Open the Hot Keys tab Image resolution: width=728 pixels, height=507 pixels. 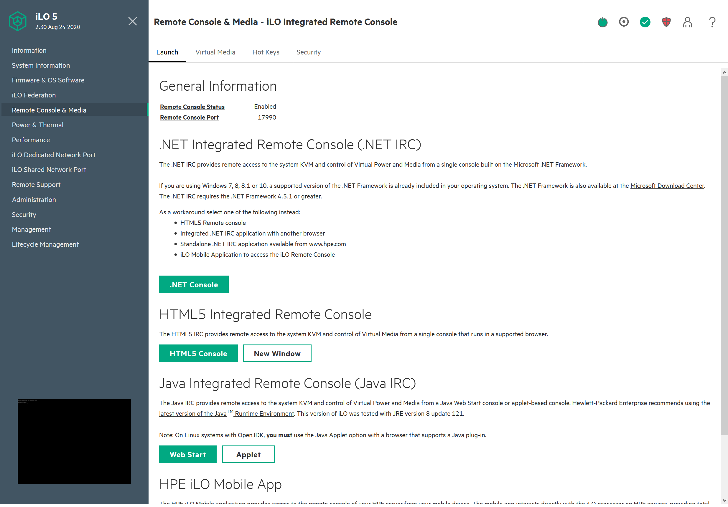pyautogui.click(x=266, y=52)
